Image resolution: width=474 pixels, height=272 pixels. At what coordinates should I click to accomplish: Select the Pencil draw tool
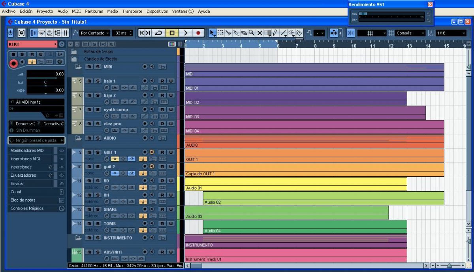275,33
